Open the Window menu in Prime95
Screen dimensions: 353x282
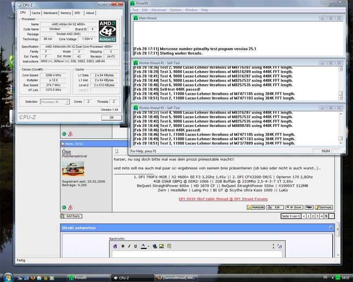[192, 10]
